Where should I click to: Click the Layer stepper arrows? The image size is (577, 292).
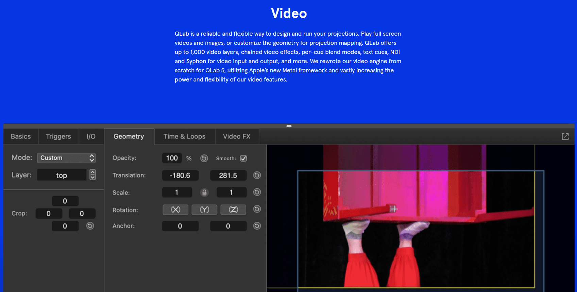(92, 175)
